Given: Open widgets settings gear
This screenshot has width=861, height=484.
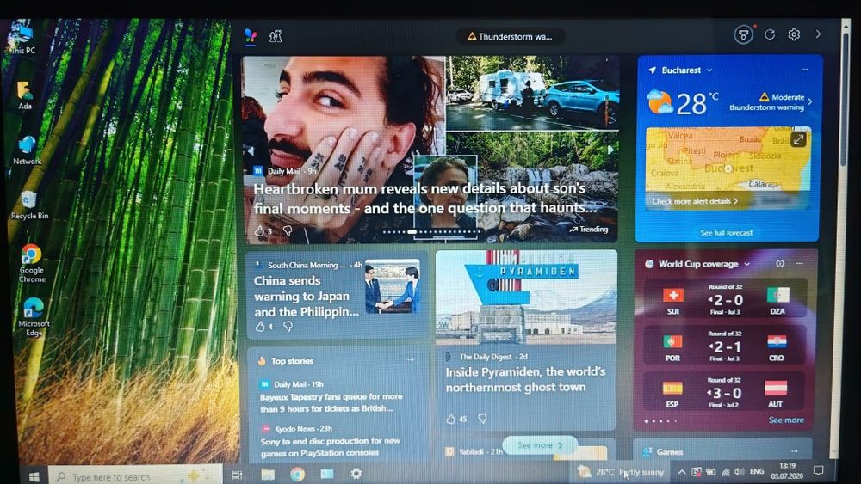Looking at the screenshot, I should [794, 34].
